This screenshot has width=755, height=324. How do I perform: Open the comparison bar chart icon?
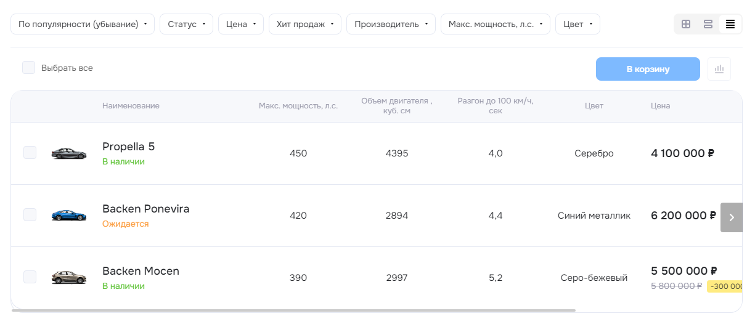pos(719,69)
